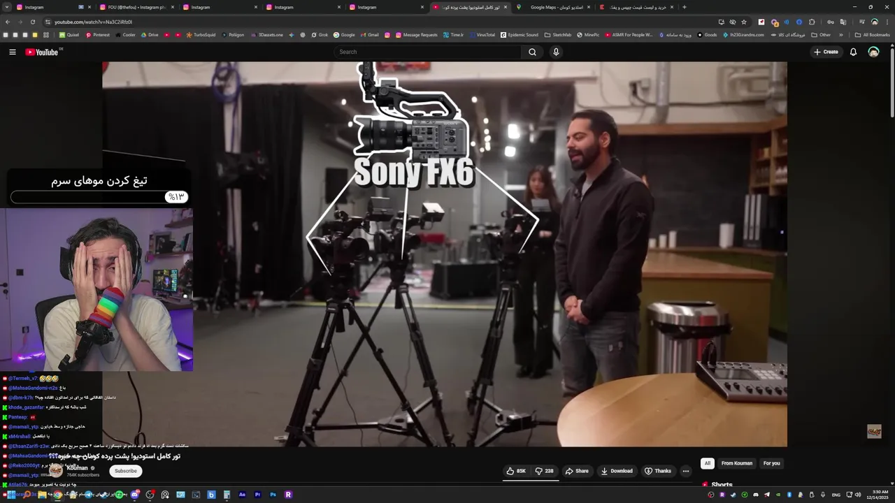The height and width of the screenshot is (503, 895).
Task: Open Photoshop from the taskbar
Action: pos(273,495)
